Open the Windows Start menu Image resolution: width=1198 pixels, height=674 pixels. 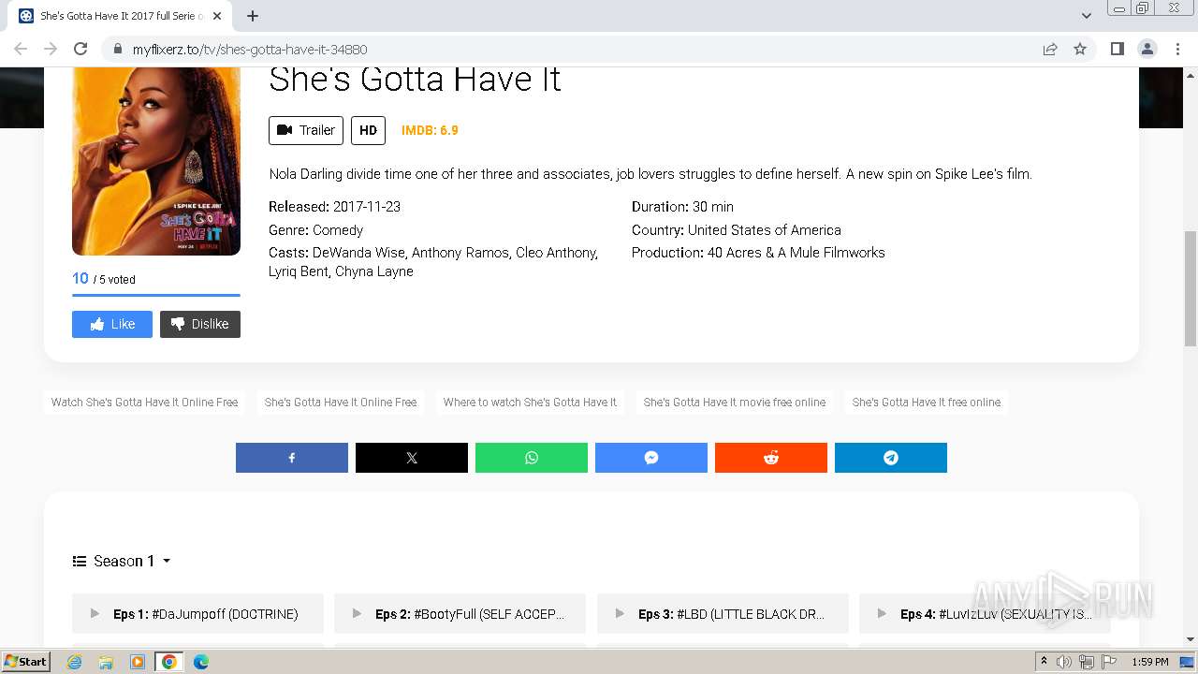coord(25,662)
